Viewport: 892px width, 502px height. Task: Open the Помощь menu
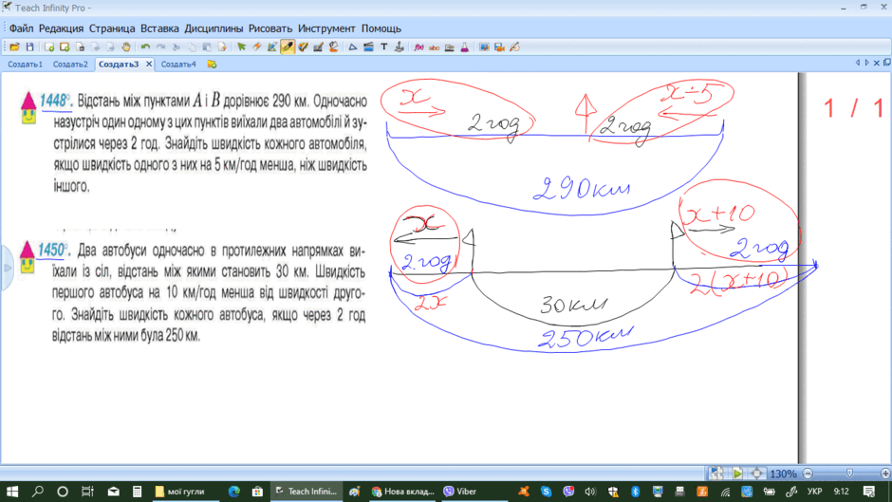(381, 28)
